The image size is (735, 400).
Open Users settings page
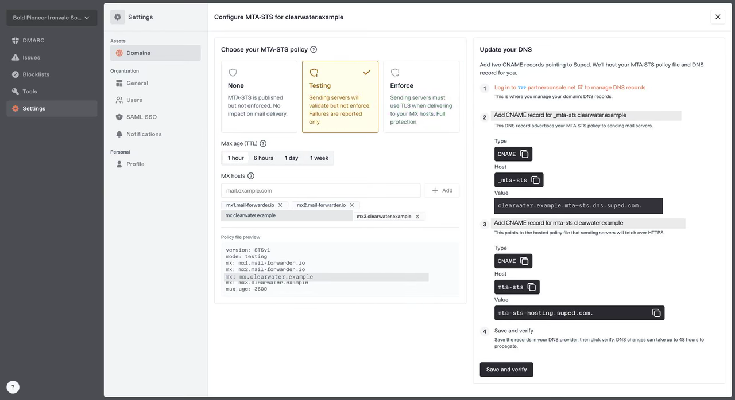coord(156,100)
